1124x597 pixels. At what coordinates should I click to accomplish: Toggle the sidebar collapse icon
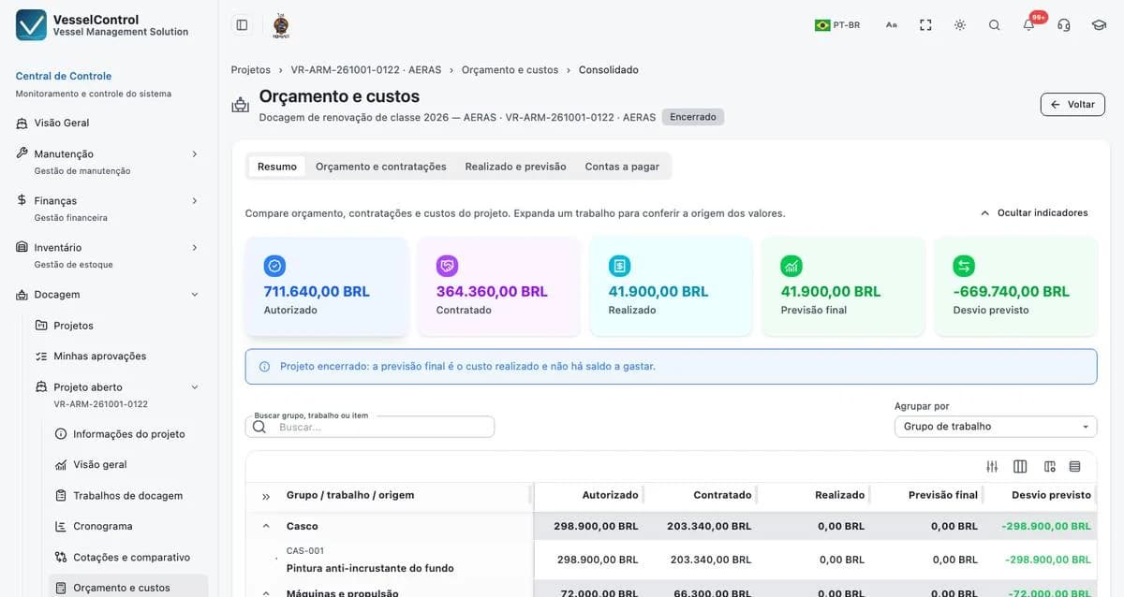click(242, 25)
